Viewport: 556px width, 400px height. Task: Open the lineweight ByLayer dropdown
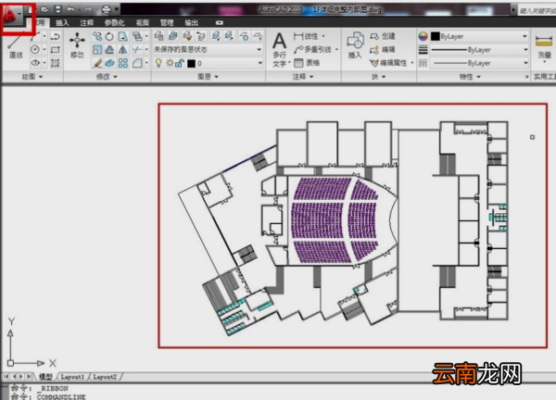(479, 50)
